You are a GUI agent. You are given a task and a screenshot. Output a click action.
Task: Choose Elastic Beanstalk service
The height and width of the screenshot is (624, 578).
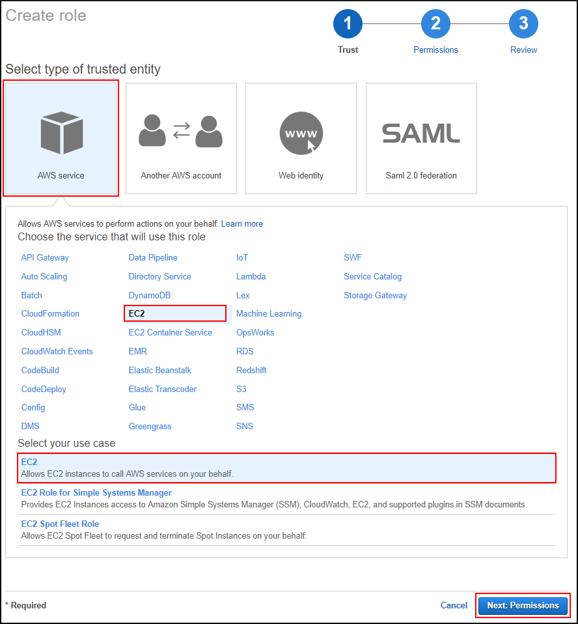160,370
